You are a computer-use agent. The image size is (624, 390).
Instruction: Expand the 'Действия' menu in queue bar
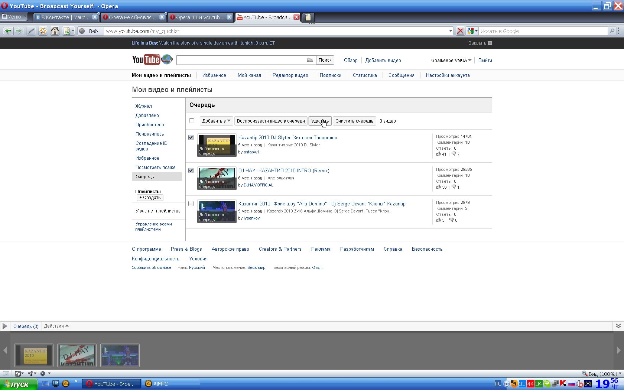(56, 326)
